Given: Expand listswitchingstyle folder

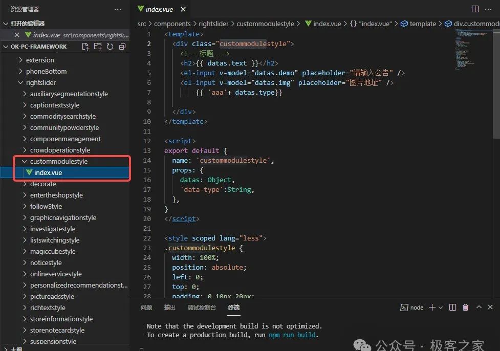Looking at the screenshot, I should click(25, 240).
